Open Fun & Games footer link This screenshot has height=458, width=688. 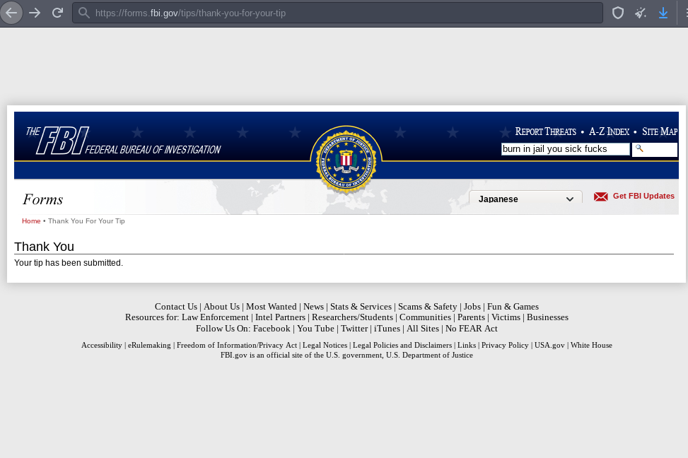[513, 307]
